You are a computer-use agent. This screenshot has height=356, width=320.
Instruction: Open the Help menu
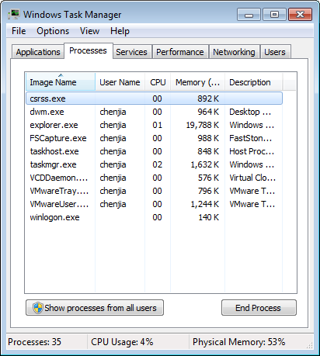pos(120,31)
